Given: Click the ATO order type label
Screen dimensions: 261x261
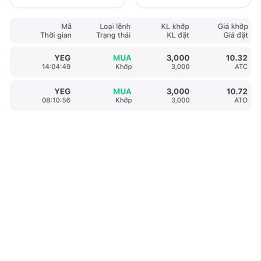Looking at the screenshot, I should (241, 100).
